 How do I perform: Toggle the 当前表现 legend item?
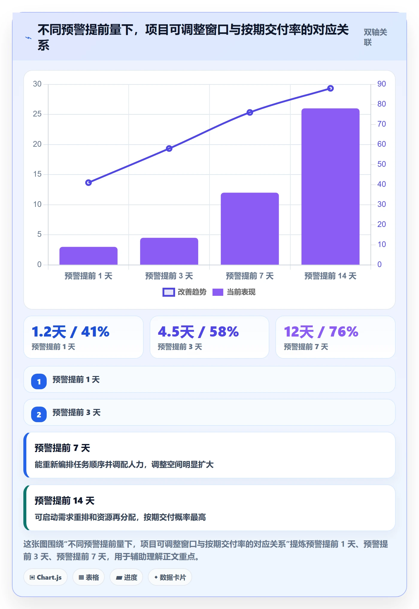(234, 292)
